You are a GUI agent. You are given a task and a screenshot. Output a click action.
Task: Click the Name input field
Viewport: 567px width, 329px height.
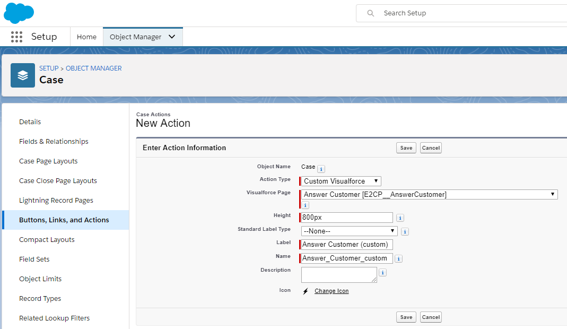pyautogui.click(x=347, y=258)
